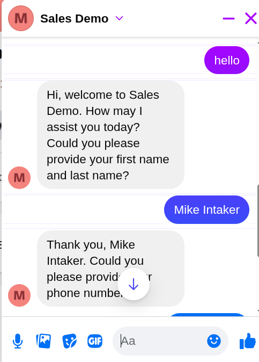Click the microphone voice clip icon
The width and height of the screenshot is (259, 362).
point(18,341)
